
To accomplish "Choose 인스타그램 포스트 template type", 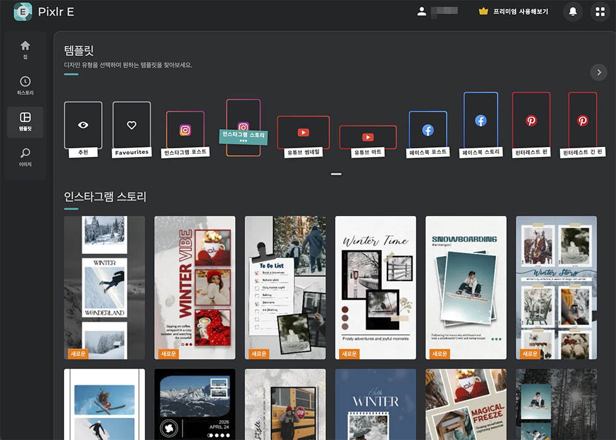I will (185, 134).
